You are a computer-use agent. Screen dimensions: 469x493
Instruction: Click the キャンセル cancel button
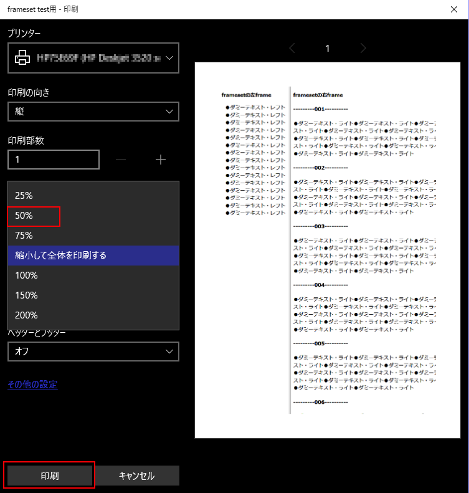coord(136,476)
